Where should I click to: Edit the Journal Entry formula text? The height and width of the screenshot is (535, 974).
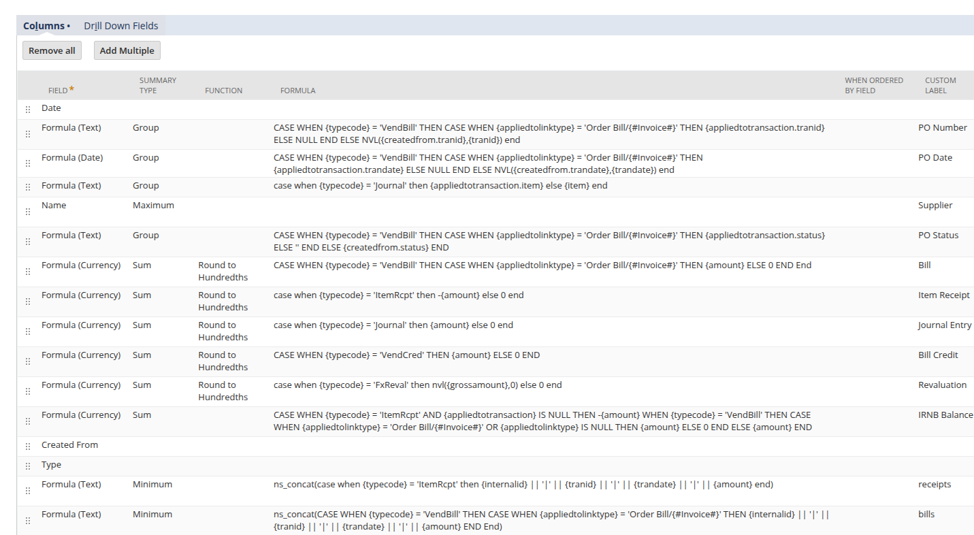tap(393, 325)
